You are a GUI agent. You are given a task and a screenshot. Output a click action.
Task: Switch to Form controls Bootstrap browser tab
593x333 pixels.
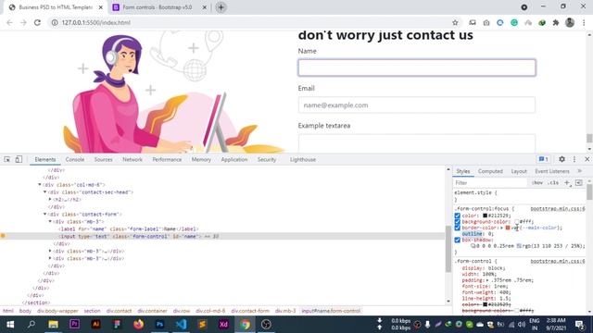[x=158, y=7]
